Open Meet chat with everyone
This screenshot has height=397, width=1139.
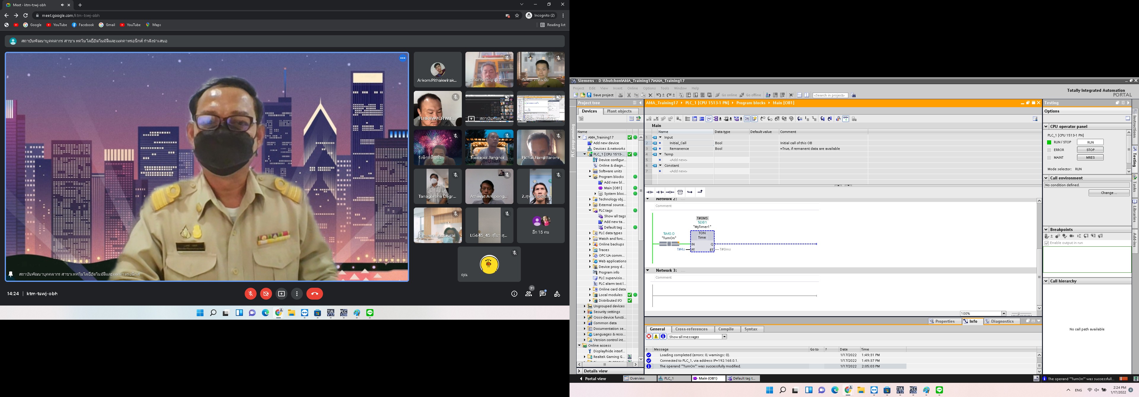point(543,294)
